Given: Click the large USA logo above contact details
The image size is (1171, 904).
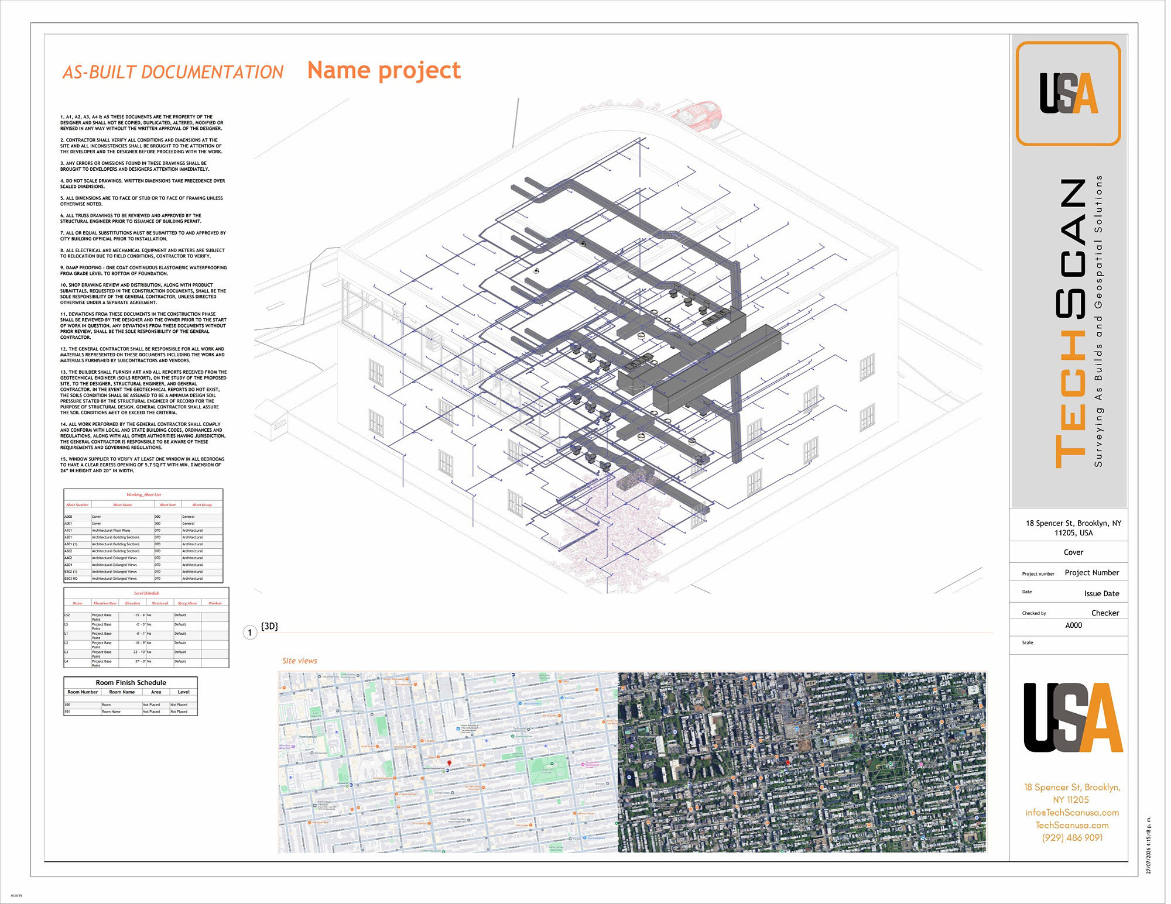Looking at the screenshot, I should (x=1073, y=717).
